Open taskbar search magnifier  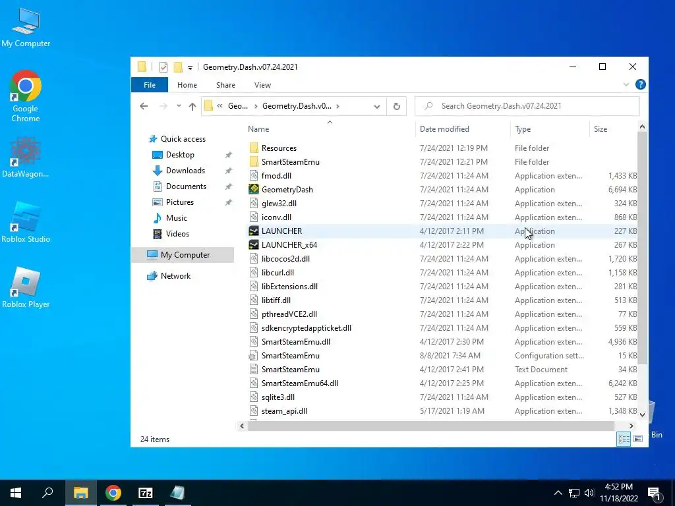47,493
